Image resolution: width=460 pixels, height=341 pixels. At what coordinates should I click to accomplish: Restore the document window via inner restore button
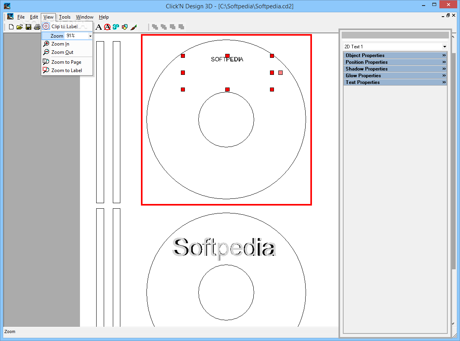coord(448,15)
